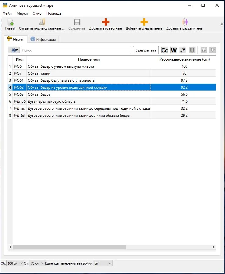Click the Save floppy disk icon
225x274 pixels.
coord(77,22)
